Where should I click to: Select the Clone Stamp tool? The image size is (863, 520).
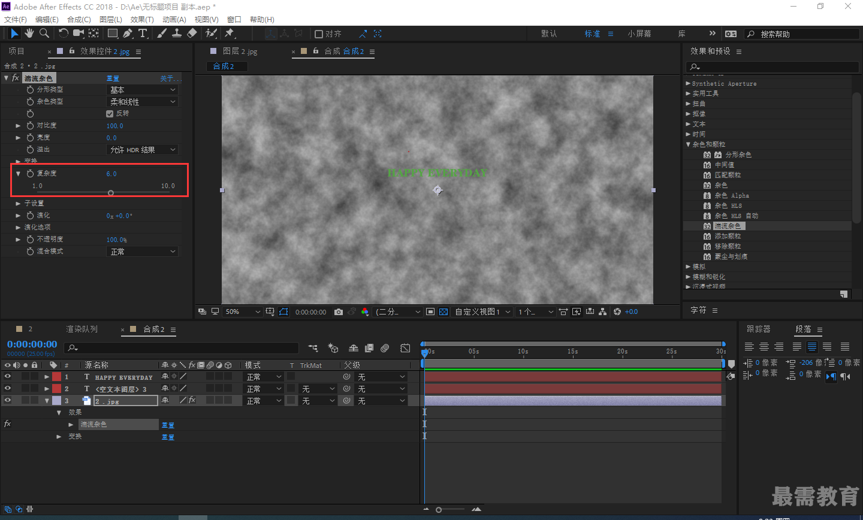coord(177,34)
